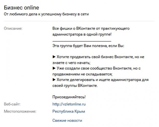The image size is (159, 127).
Task: Click the Описание label
Action: 13,28
